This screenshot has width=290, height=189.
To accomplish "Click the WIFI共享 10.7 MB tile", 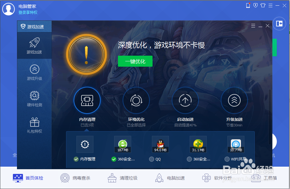I will (x=236, y=144).
